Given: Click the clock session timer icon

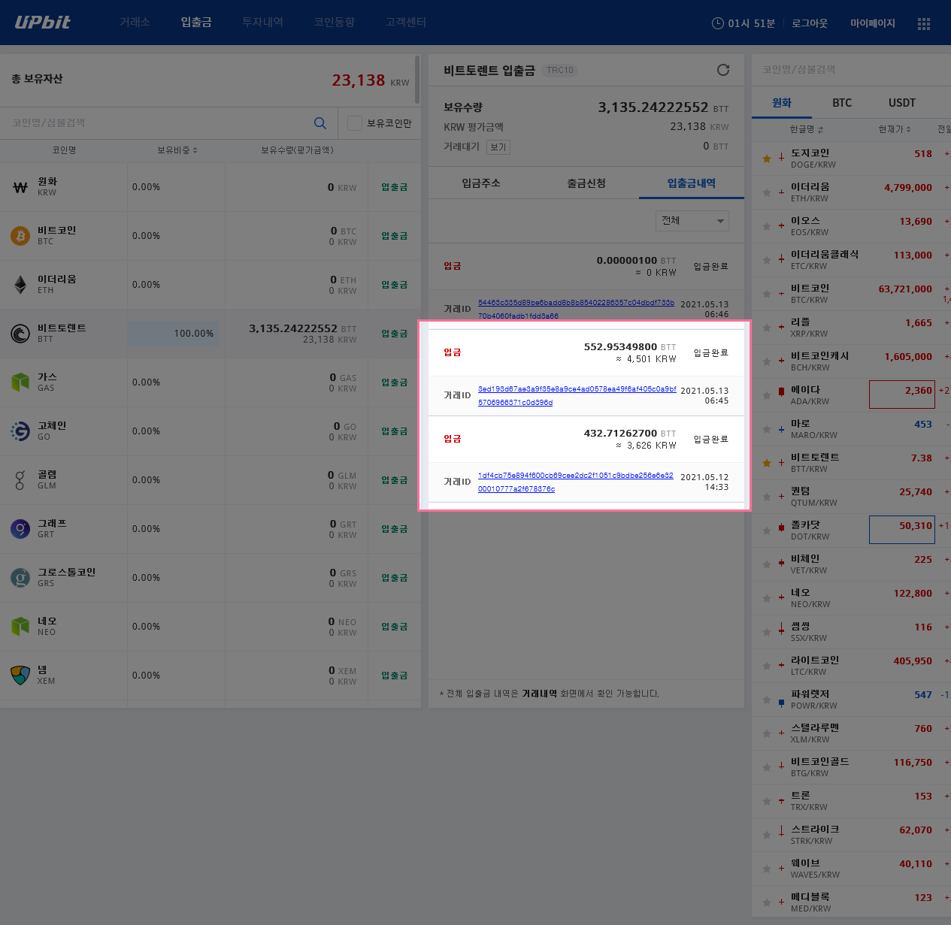Looking at the screenshot, I should [717, 23].
